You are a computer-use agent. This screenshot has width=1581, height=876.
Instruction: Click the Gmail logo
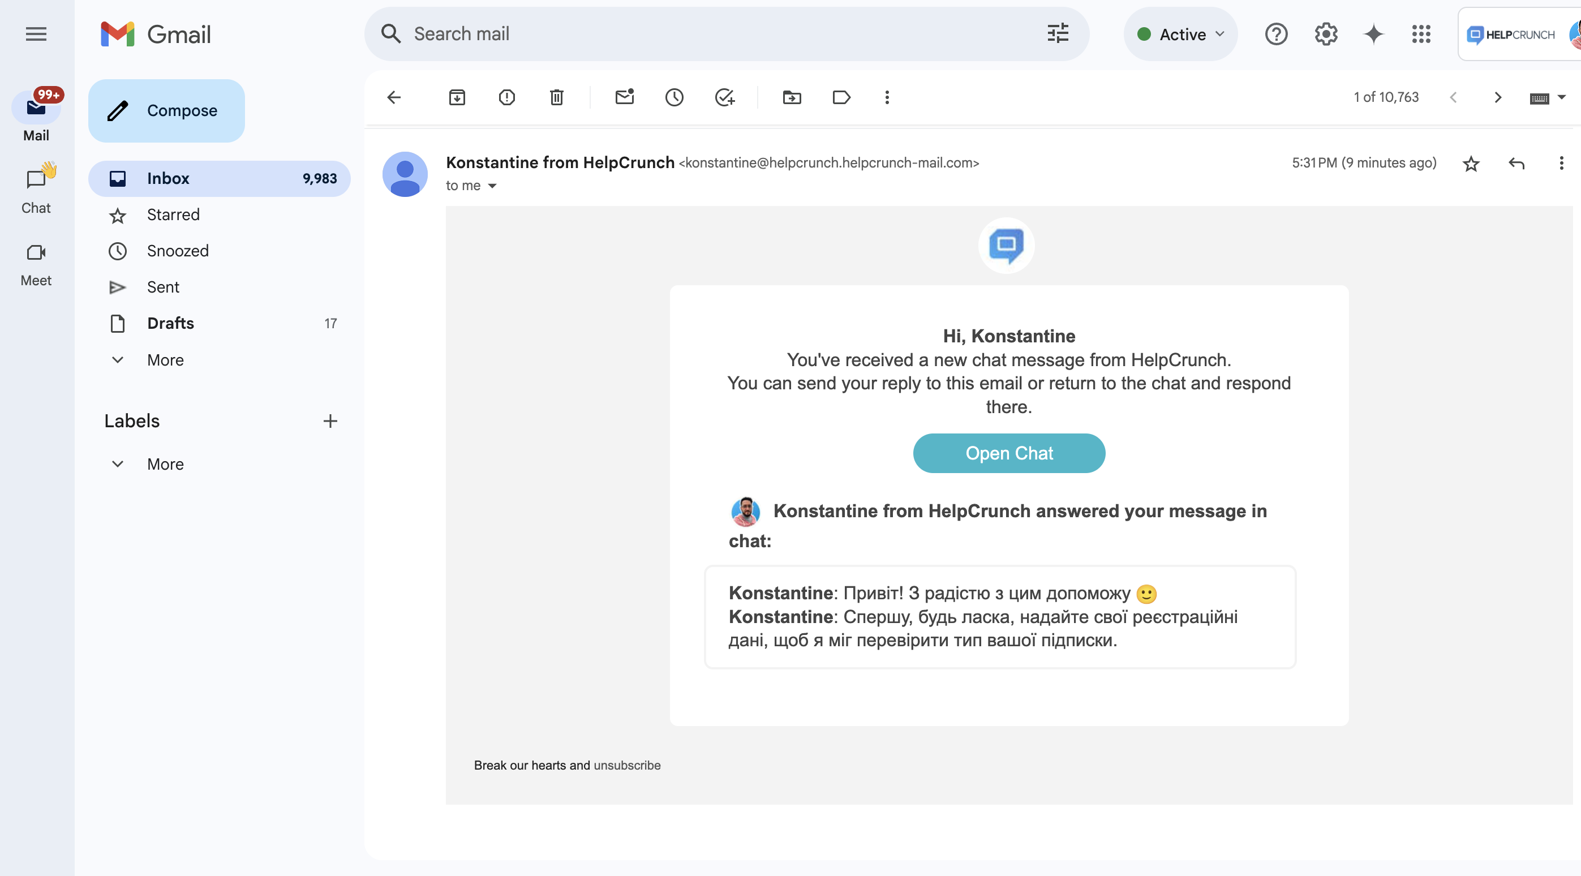[x=156, y=35]
